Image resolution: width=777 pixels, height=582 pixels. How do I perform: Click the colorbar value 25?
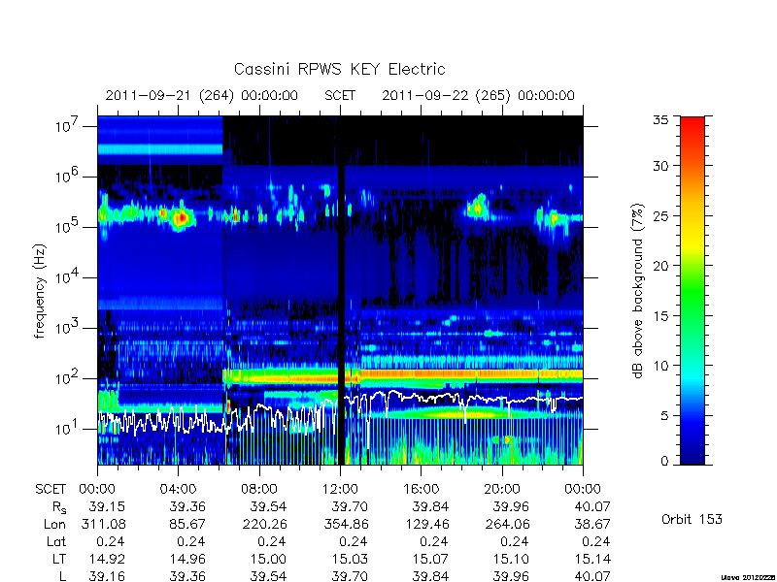click(x=661, y=216)
